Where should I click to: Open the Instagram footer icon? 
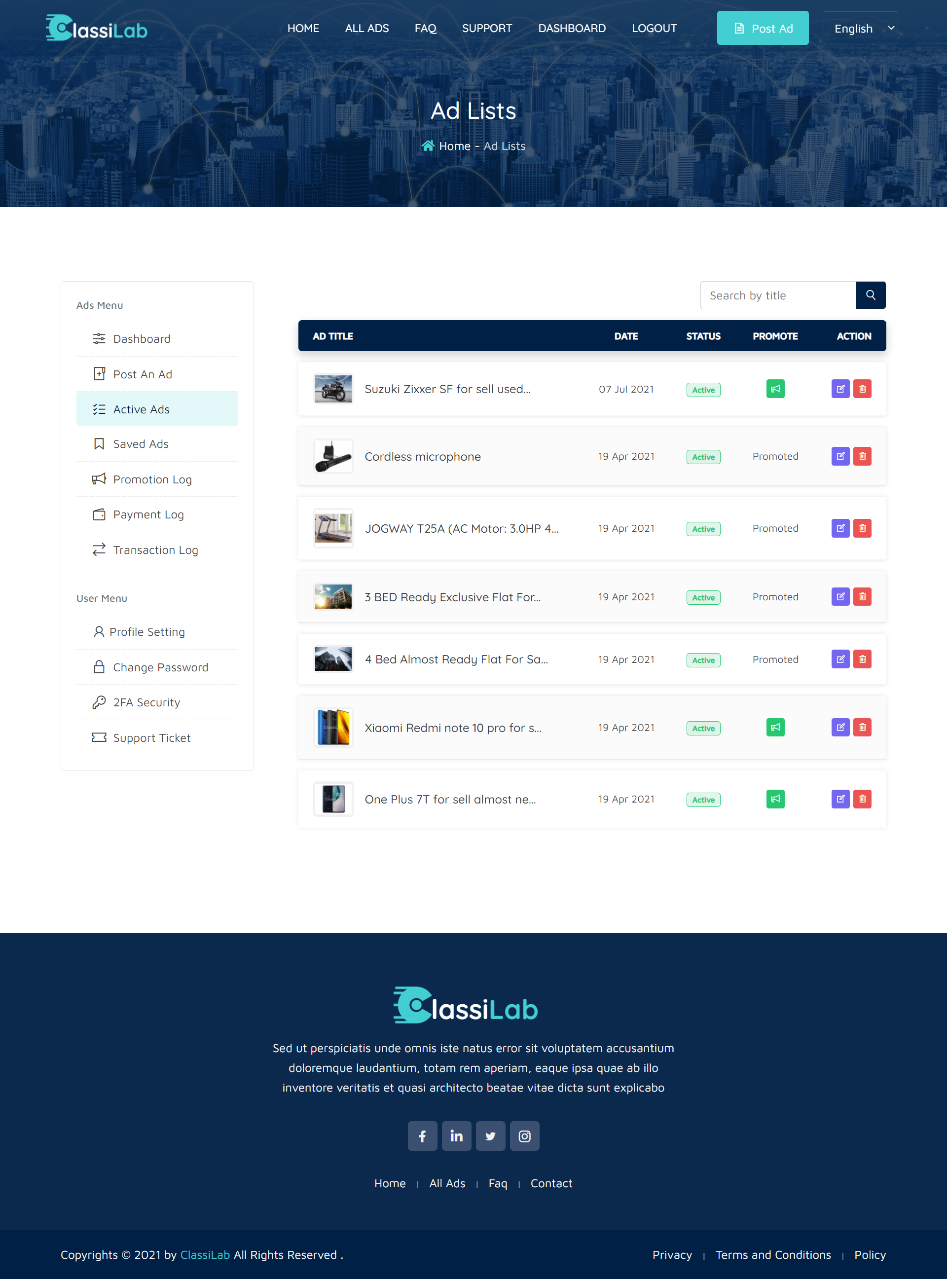(524, 1136)
